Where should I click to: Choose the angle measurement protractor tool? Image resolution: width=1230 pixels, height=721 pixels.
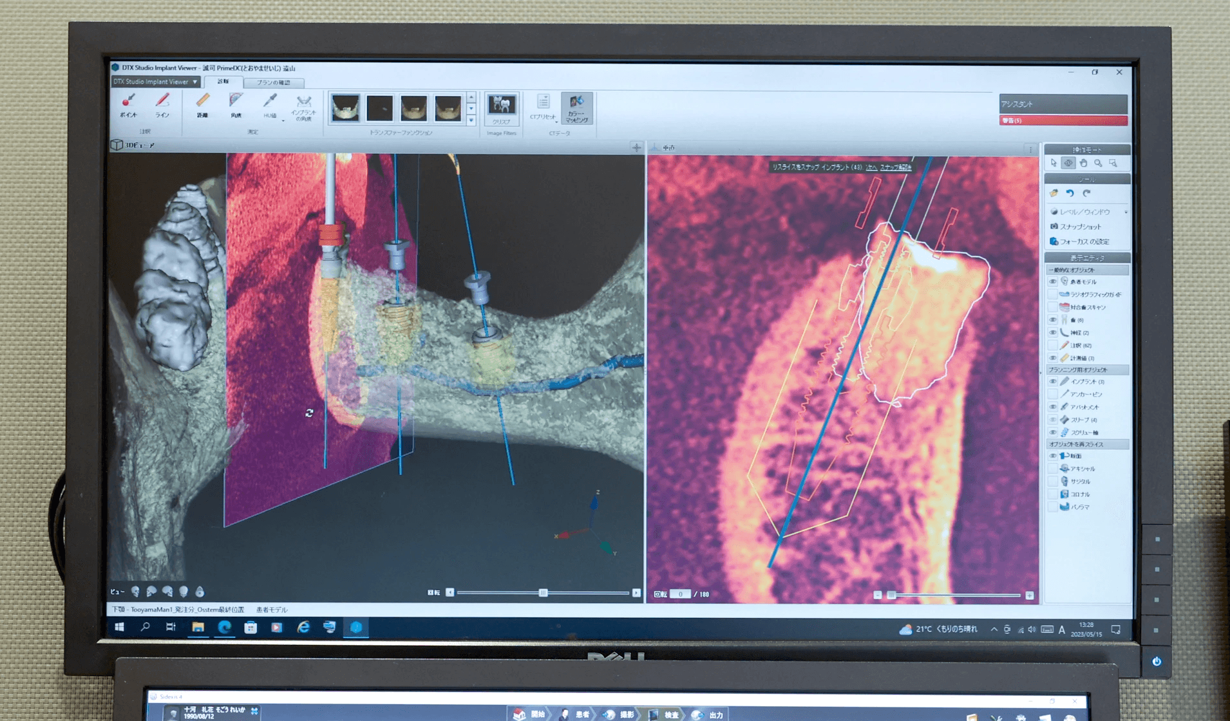click(x=236, y=106)
